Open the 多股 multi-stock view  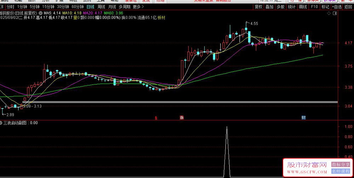click(281, 7)
